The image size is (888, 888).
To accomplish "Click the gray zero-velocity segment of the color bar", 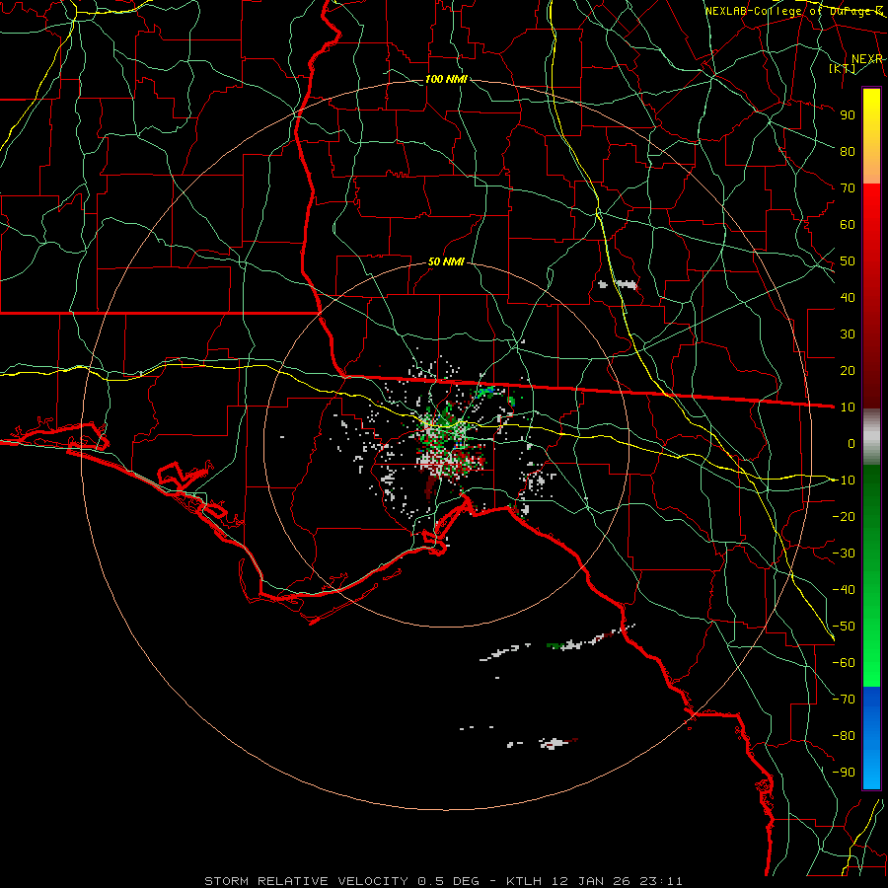I will pos(871,437).
